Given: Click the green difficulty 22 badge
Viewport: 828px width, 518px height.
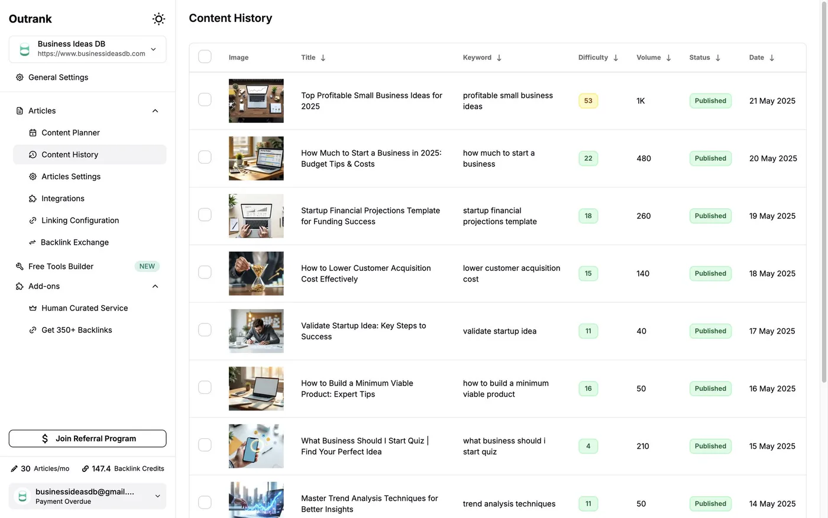Looking at the screenshot, I should (x=588, y=158).
